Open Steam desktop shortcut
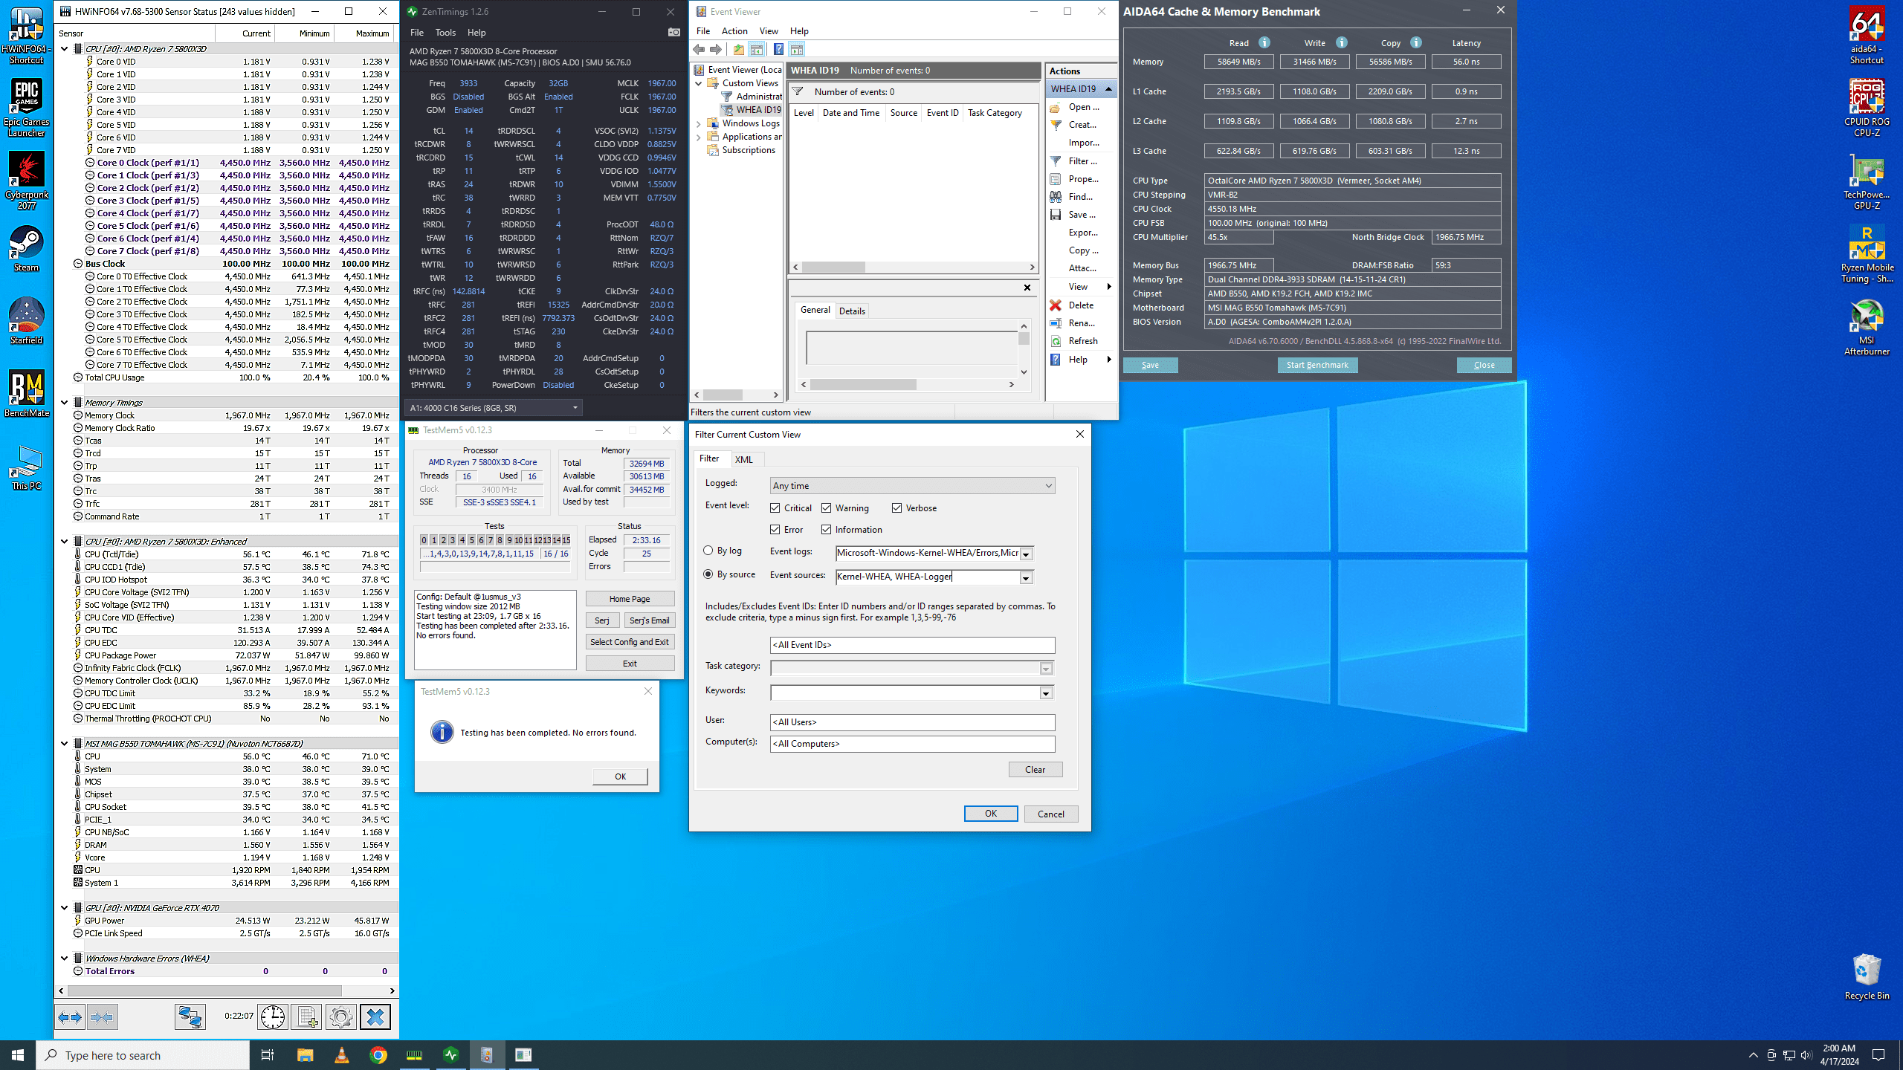Screen dimensions: 1903x1070 (27, 249)
